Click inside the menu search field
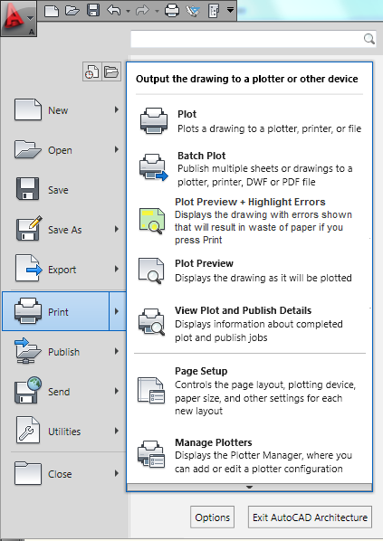 [247, 39]
